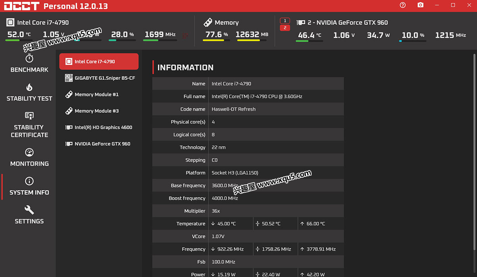This screenshot has height=277, width=477.
Task: Click the bar under GPU 10.0 %
Action: pyautogui.click(x=413, y=41)
